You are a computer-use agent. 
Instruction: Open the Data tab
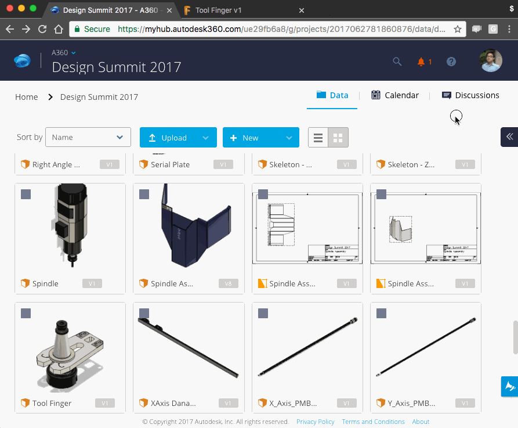[332, 95]
